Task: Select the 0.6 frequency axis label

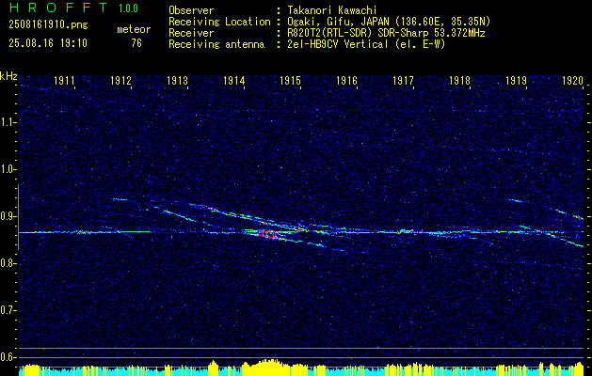Action: coord(8,357)
